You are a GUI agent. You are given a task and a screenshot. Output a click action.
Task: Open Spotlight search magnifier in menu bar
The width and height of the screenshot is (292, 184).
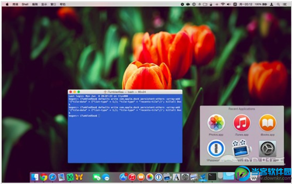279,4
